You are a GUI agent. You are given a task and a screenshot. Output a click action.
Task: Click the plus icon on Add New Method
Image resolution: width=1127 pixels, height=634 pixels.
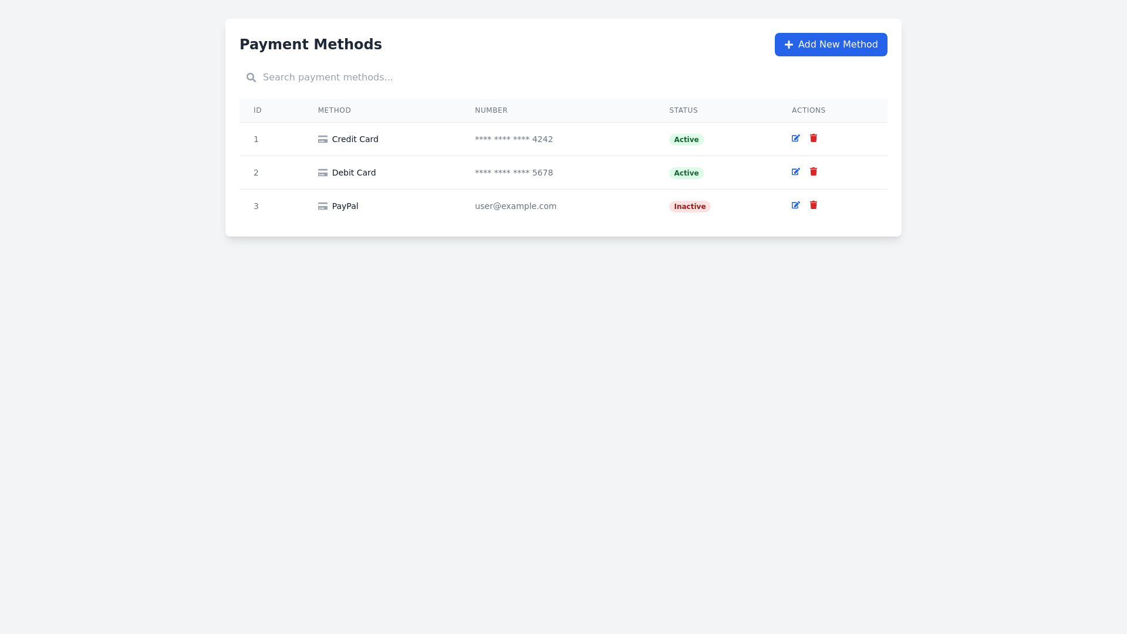tap(788, 44)
